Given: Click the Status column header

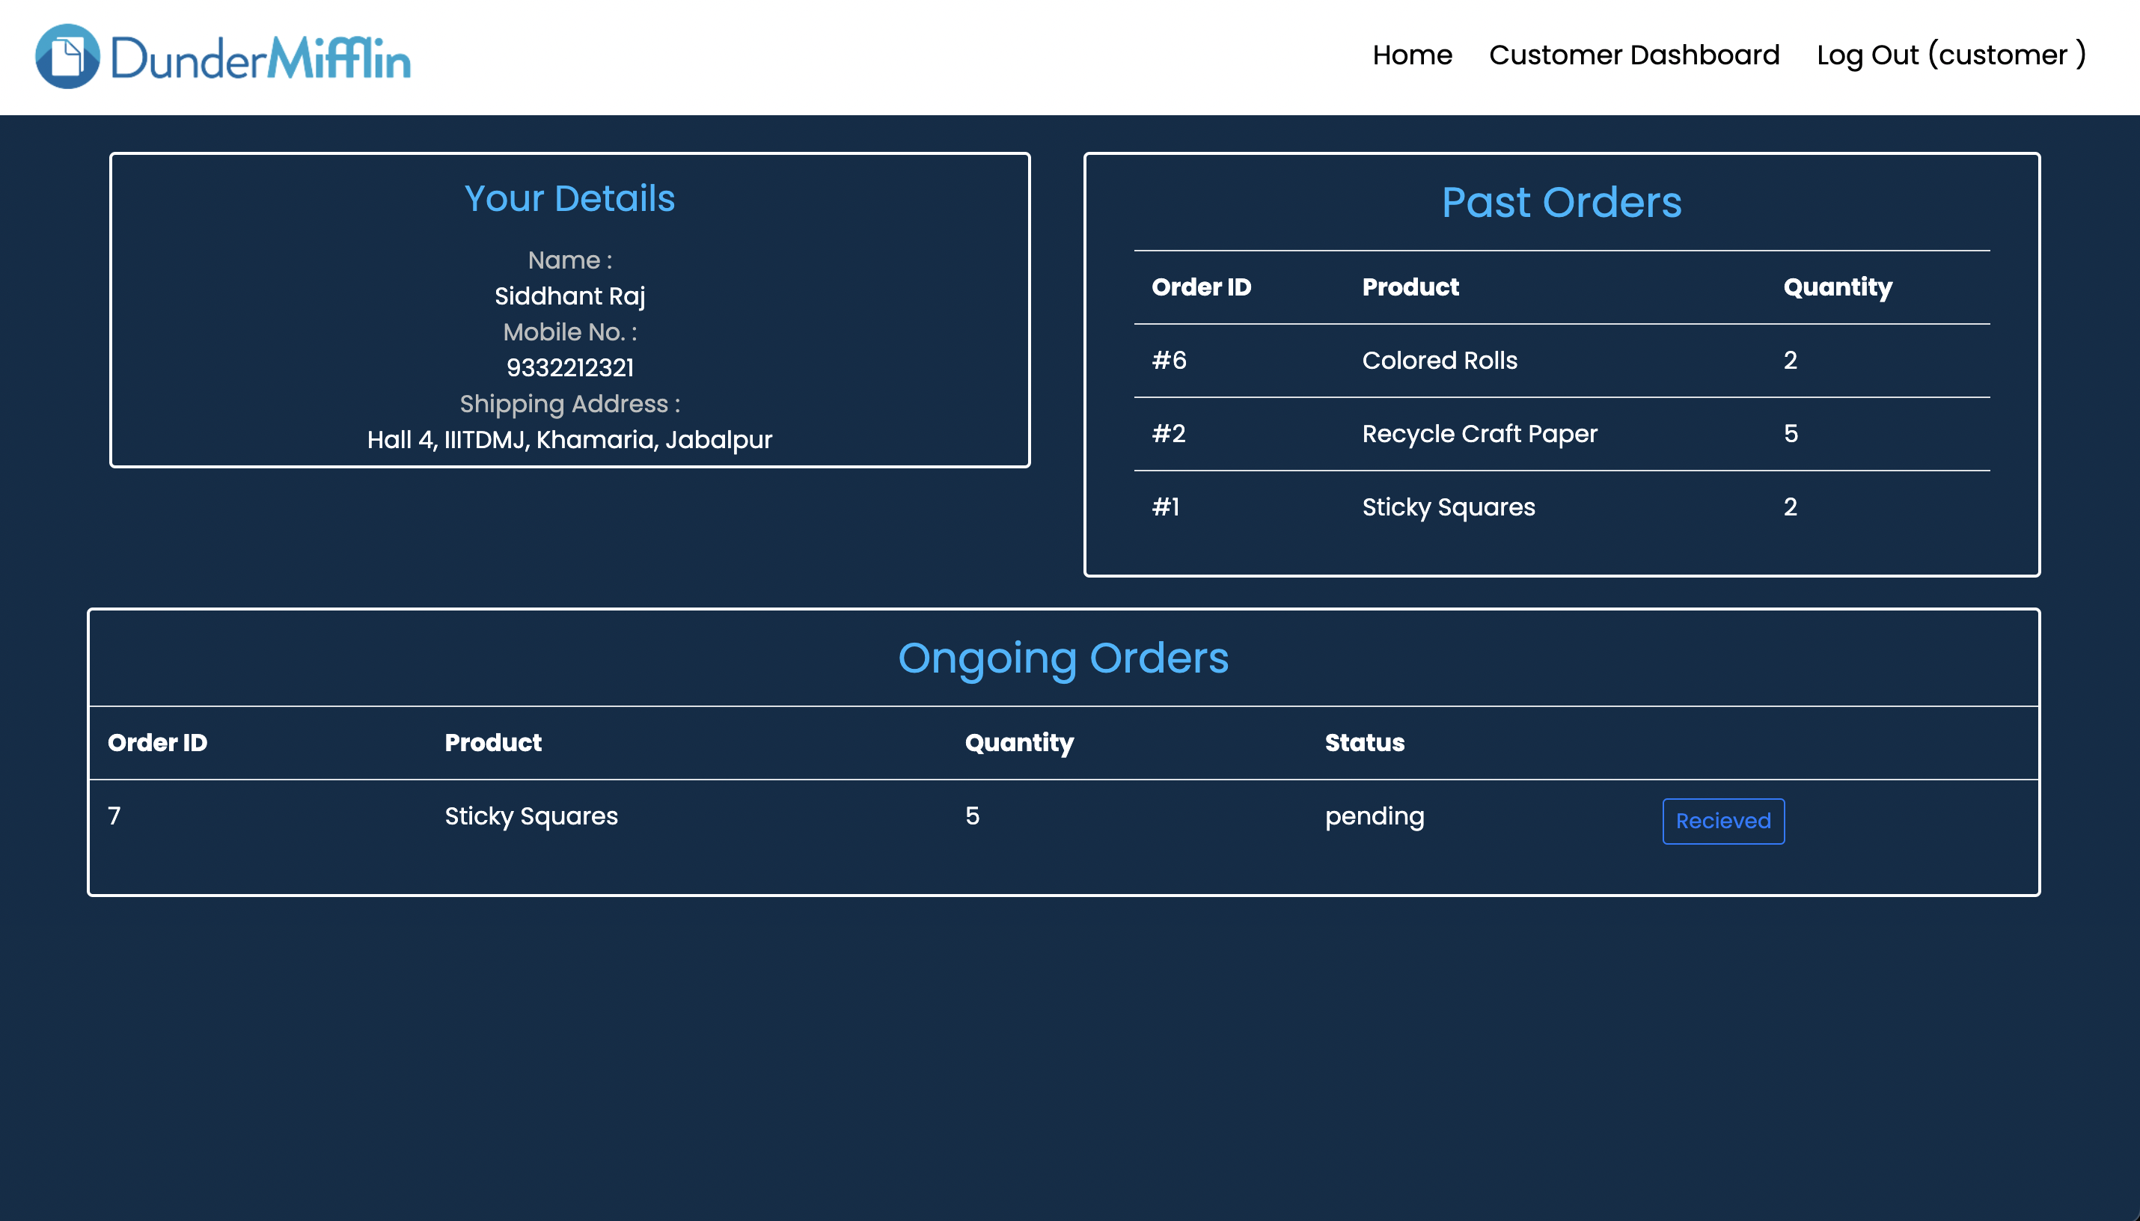Looking at the screenshot, I should tap(1363, 743).
